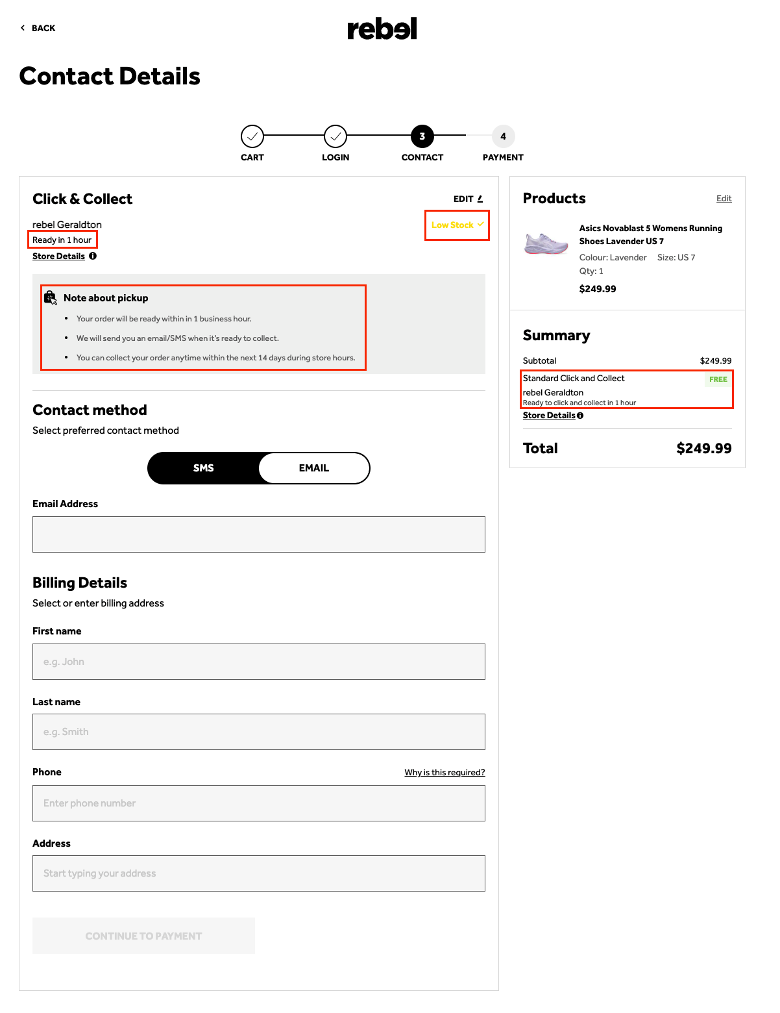This screenshot has height=1013, width=780.
Task: Open Store Details under the Summary
Action: pos(548,415)
